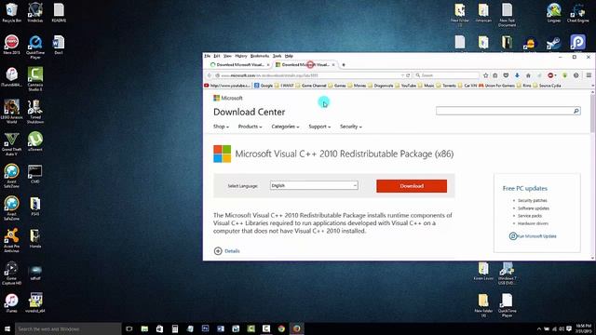Open the Select Language dropdown
The width and height of the screenshot is (596, 335).
(x=314, y=185)
